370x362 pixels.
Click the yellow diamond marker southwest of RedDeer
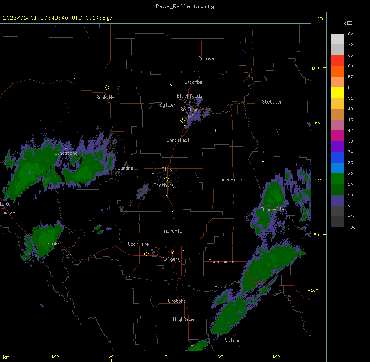click(x=183, y=121)
